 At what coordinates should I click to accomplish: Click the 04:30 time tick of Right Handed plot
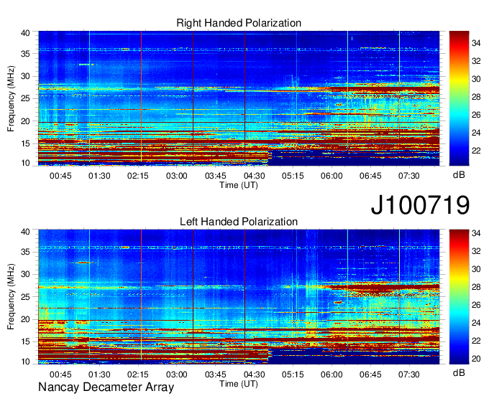point(254,176)
